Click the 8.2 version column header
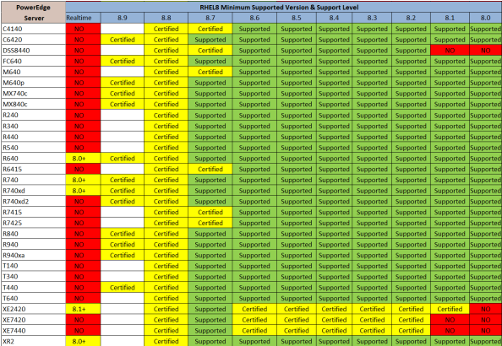This screenshot has width=502, height=346. click(x=411, y=18)
